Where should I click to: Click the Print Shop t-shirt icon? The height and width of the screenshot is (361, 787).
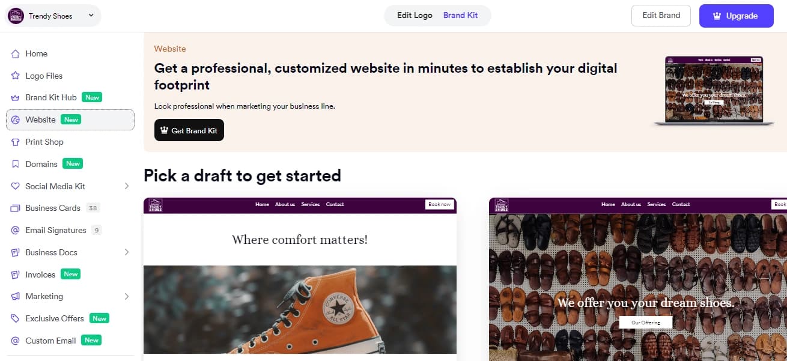(x=16, y=142)
